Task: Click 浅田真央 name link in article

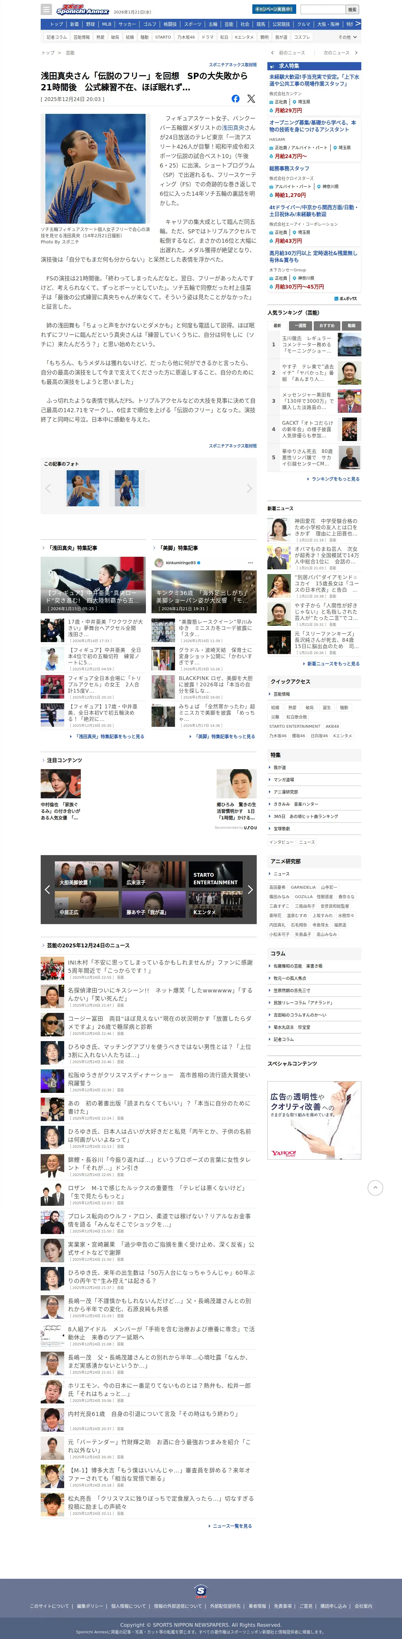Action: (233, 128)
